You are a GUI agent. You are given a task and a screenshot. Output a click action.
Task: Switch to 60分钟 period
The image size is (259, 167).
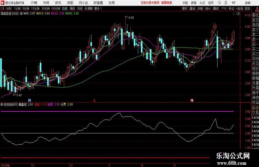coord(56,9)
